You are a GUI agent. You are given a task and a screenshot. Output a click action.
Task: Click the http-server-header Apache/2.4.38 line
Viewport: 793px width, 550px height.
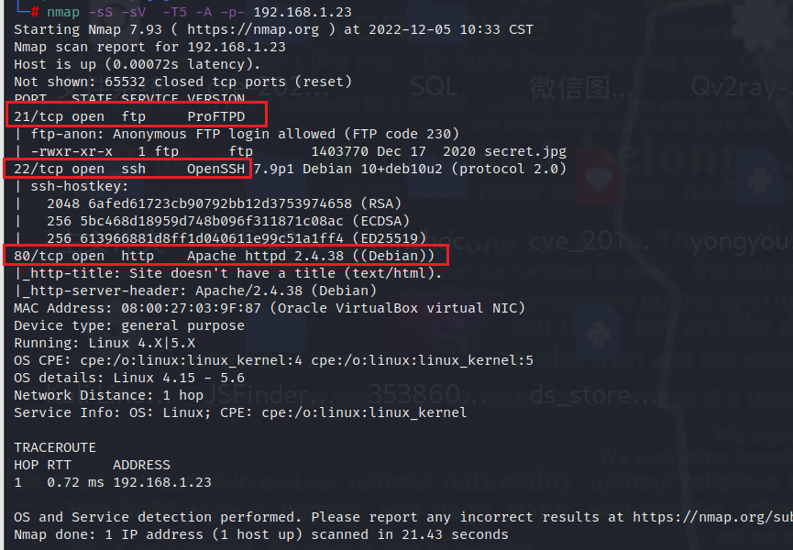pyautogui.click(x=195, y=291)
